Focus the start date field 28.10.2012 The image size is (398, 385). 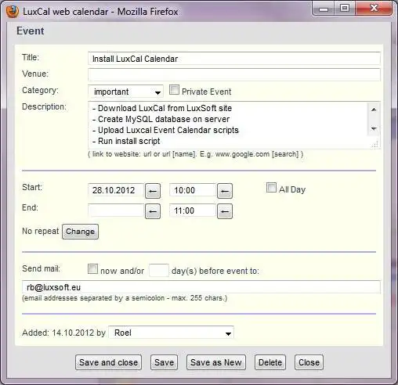[116, 190]
